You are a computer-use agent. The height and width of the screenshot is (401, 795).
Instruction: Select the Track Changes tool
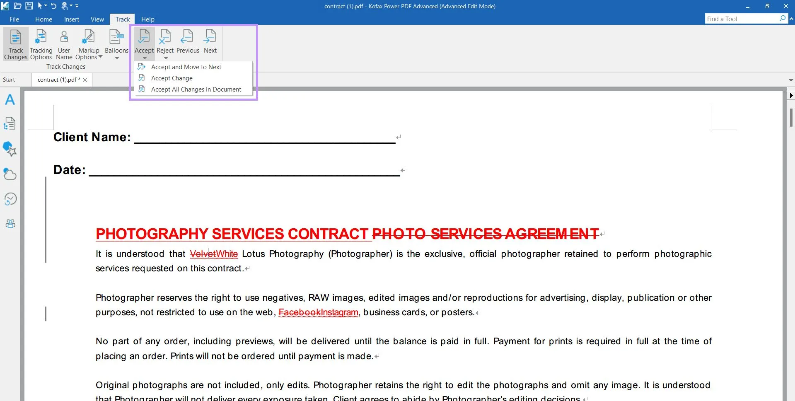[x=15, y=44]
